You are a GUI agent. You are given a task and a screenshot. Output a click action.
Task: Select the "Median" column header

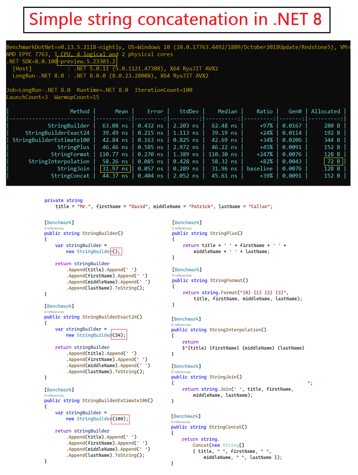click(x=228, y=111)
